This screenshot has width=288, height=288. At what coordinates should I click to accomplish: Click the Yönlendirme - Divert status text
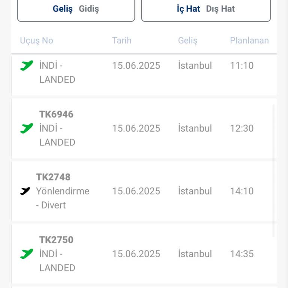click(x=63, y=198)
